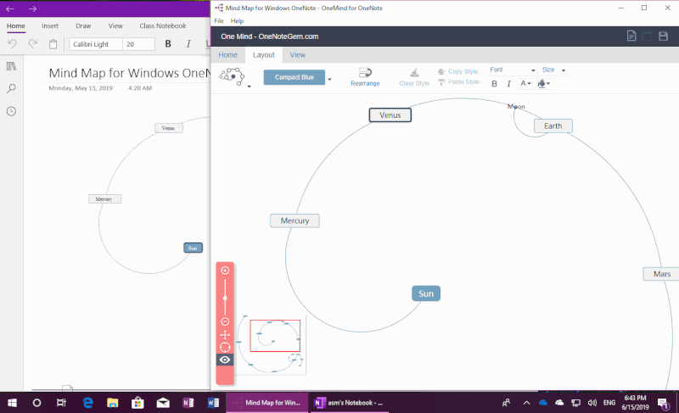Open the notebooks navigation icon in OneNote
The image size is (679, 413).
click(11, 66)
